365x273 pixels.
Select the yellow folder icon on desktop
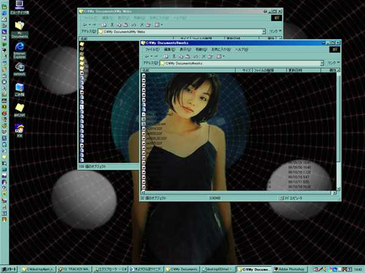(x=19, y=110)
